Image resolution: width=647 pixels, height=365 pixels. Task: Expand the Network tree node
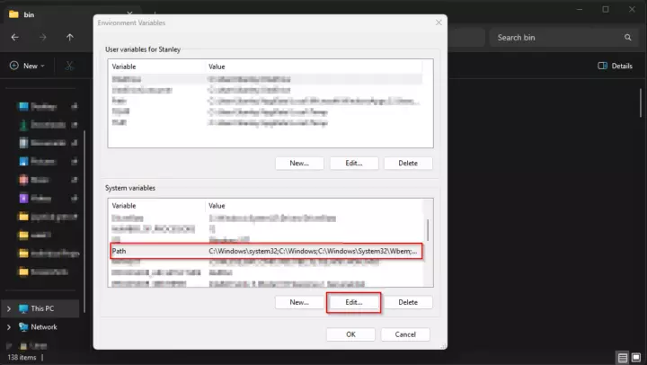pyautogui.click(x=9, y=327)
